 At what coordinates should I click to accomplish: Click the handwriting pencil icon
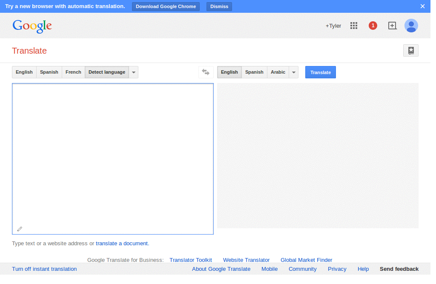(20, 229)
